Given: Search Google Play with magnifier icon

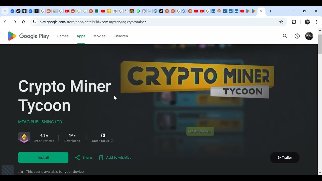Looking at the screenshot, I should coord(285,36).
